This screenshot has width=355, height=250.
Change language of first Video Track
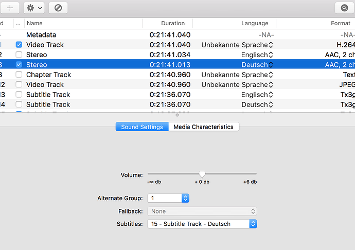[x=271, y=45]
